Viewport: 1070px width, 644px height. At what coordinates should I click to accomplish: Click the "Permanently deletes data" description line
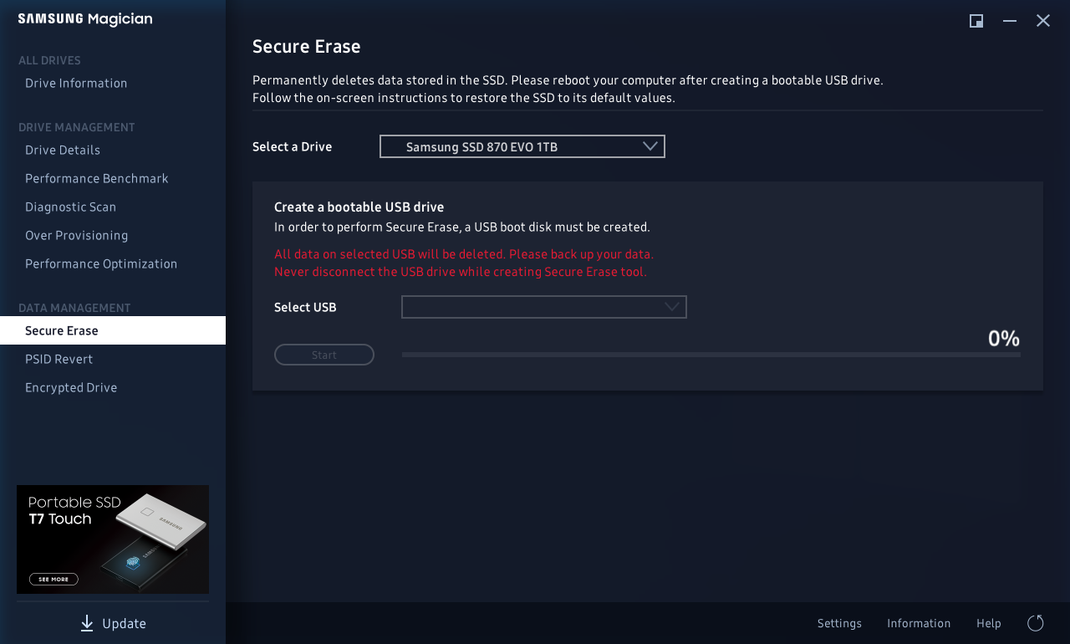[x=568, y=80]
